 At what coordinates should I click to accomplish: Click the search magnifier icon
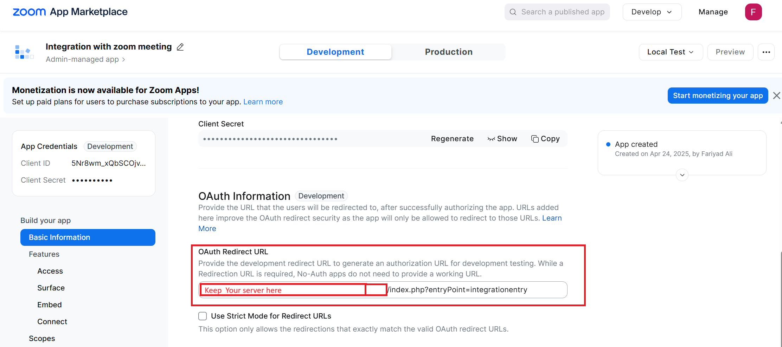[513, 12]
